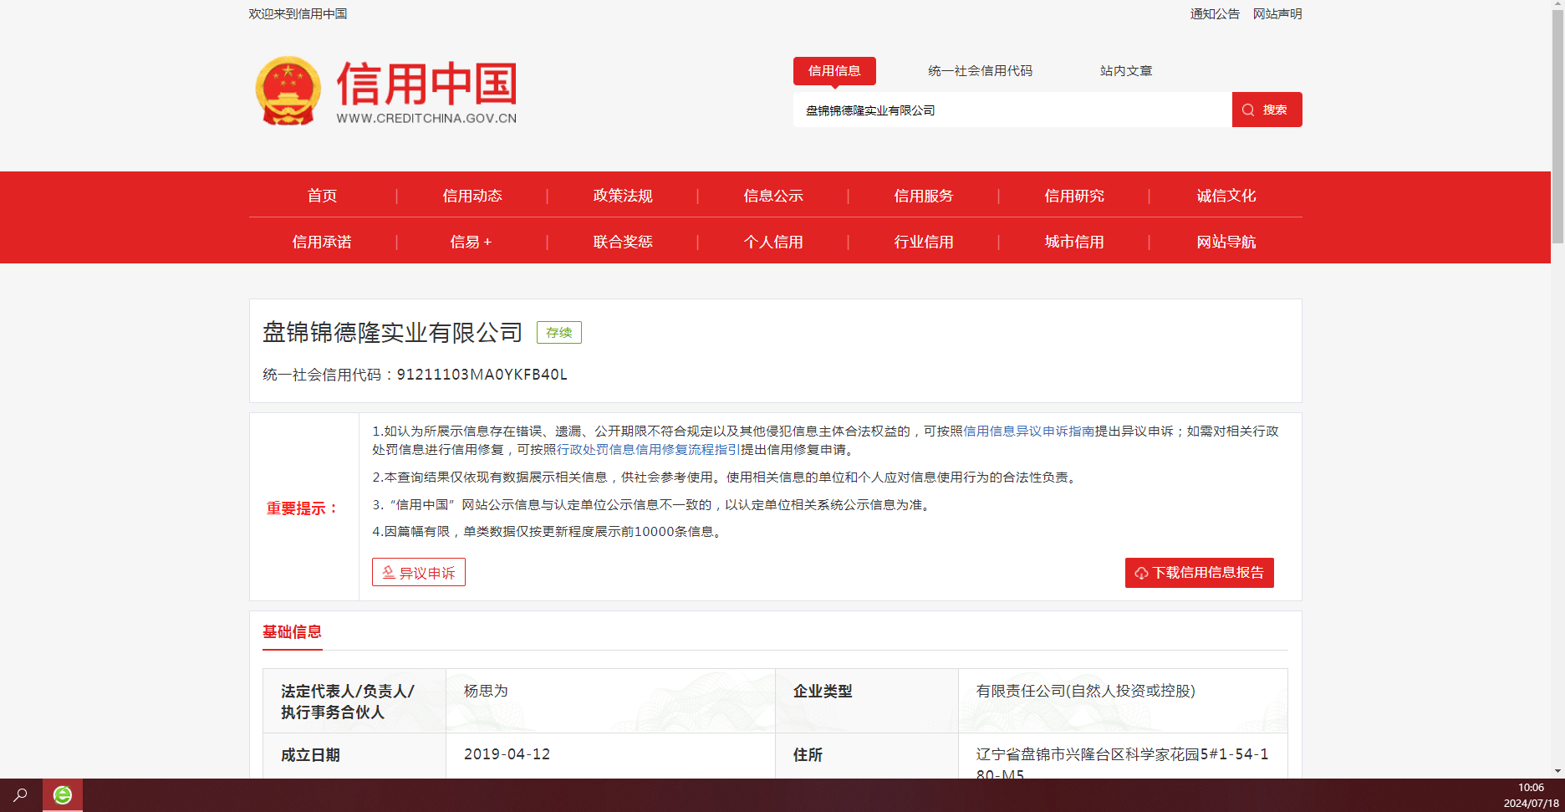Open 行政处罚信息信用修复流程指引 link
This screenshot has height=812, width=1565.
(x=649, y=450)
